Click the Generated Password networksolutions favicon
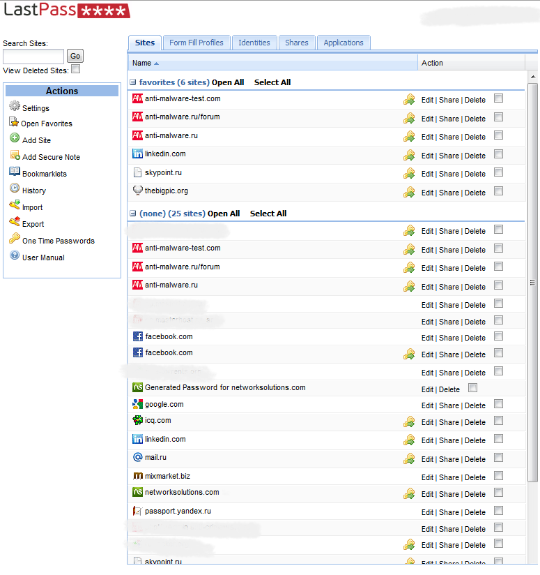 138,387
